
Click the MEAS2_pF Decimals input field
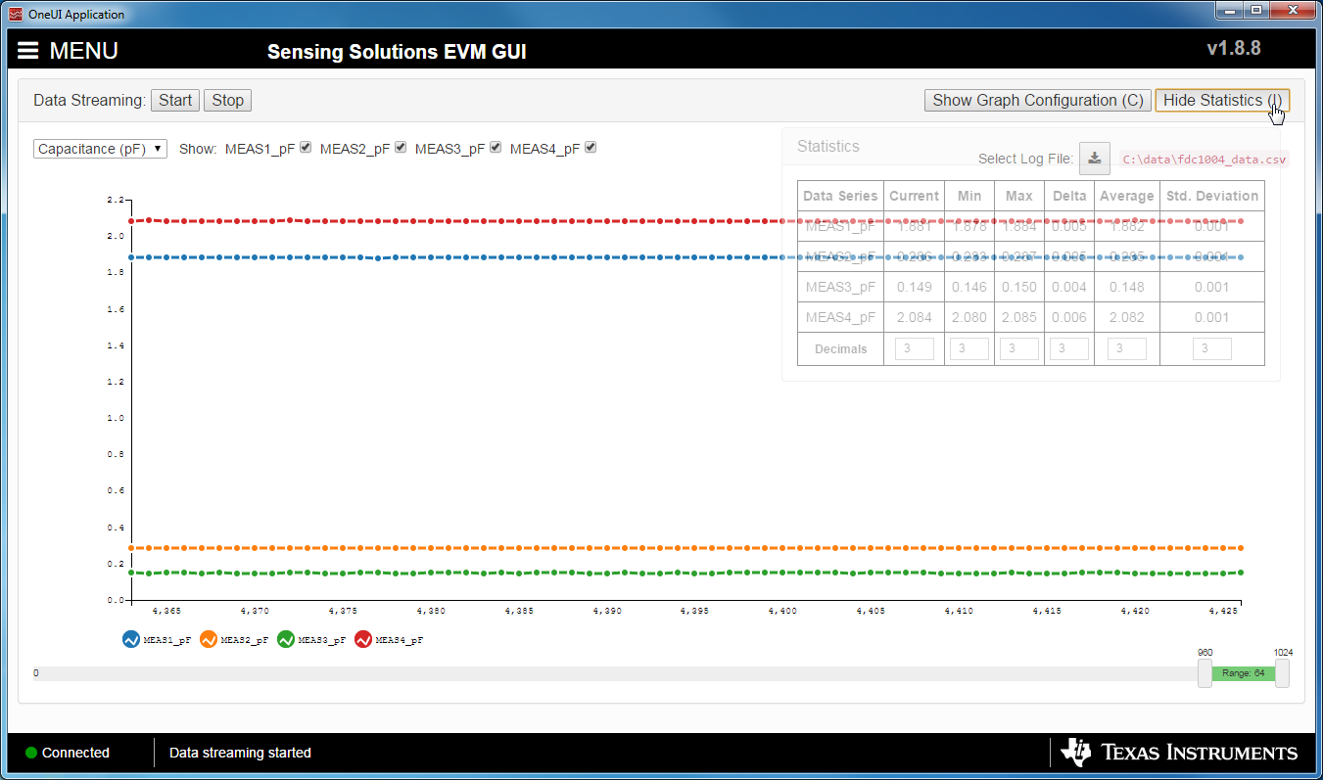[969, 348]
